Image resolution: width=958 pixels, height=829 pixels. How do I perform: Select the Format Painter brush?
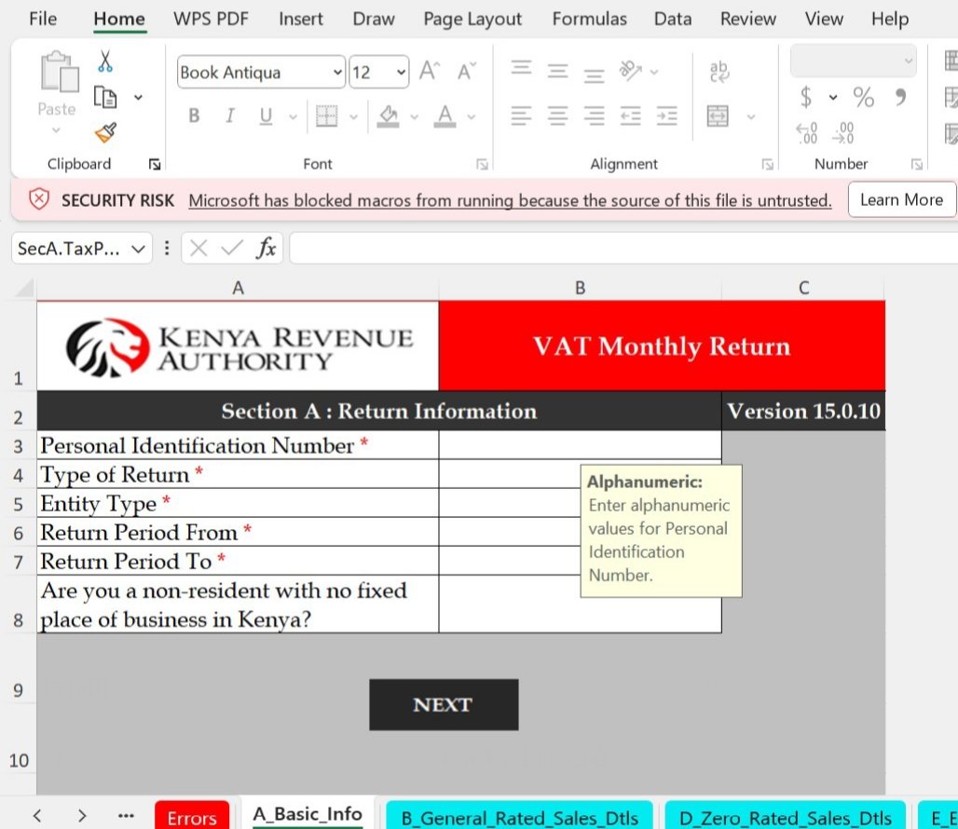(x=105, y=132)
